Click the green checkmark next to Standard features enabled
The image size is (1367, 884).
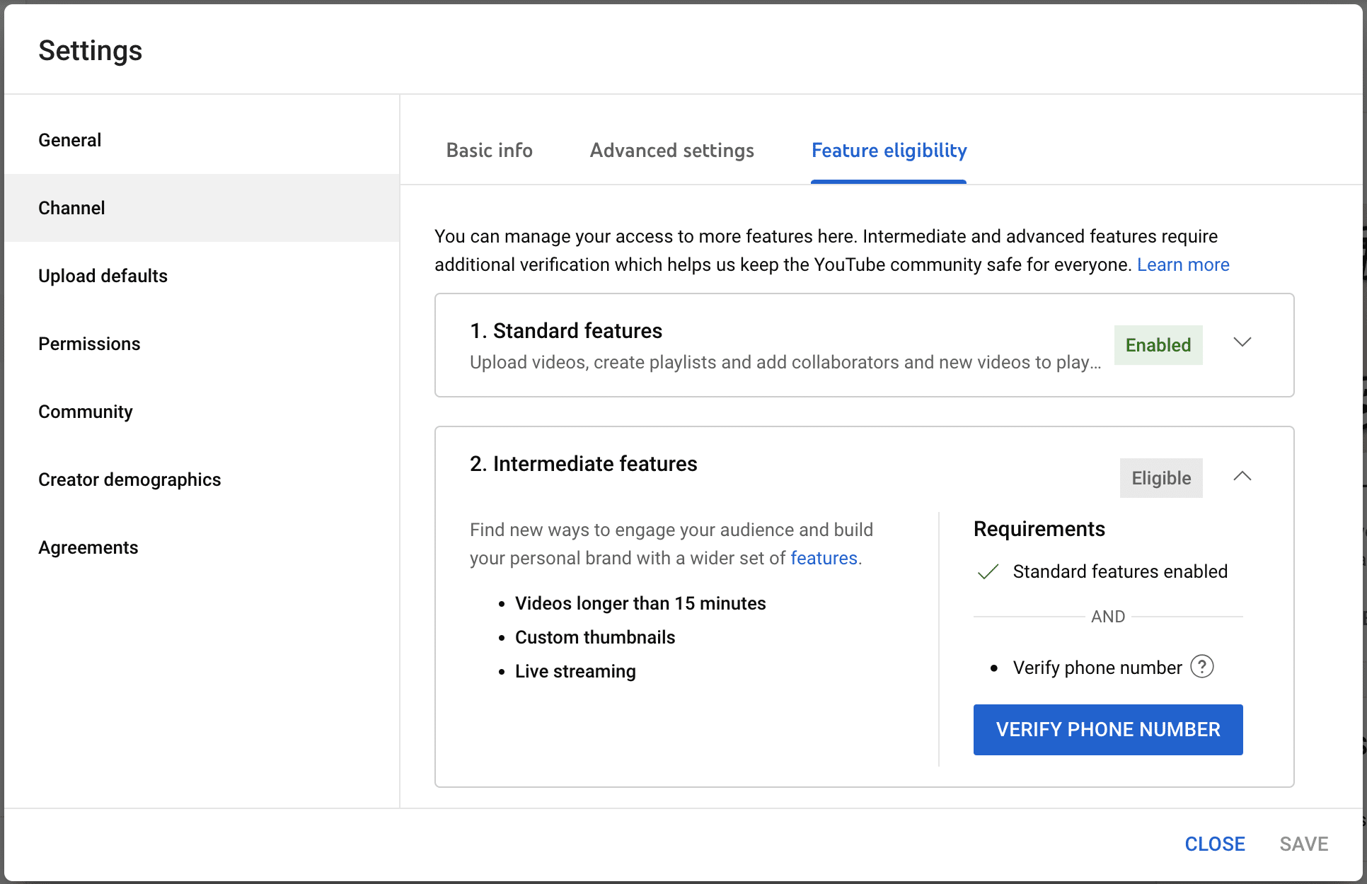[x=987, y=571]
